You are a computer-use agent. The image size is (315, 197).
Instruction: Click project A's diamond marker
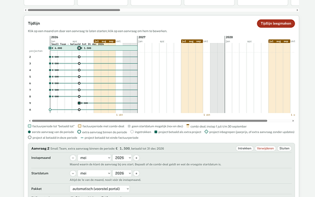(x=50, y=110)
